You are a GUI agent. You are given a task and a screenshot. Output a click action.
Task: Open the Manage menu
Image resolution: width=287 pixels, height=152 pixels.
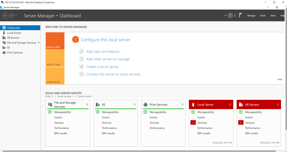pyautogui.click(x=251, y=16)
